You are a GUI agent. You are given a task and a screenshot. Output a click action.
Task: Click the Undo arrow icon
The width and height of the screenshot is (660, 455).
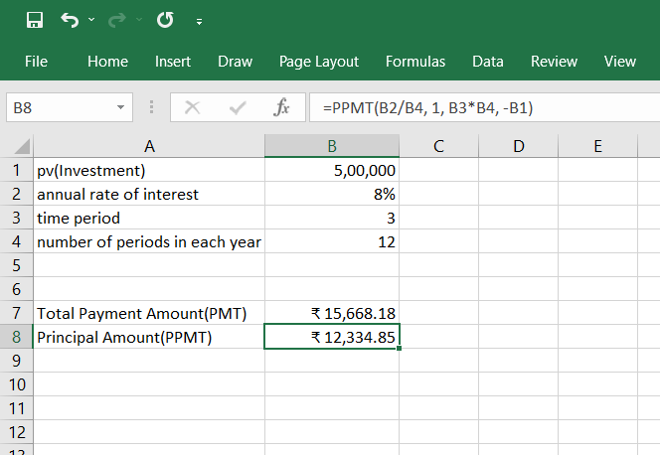[x=69, y=20]
